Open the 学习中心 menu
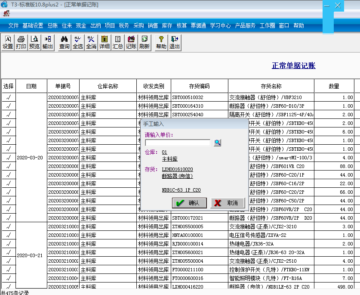This screenshot has width=360, height=295. 220,25
